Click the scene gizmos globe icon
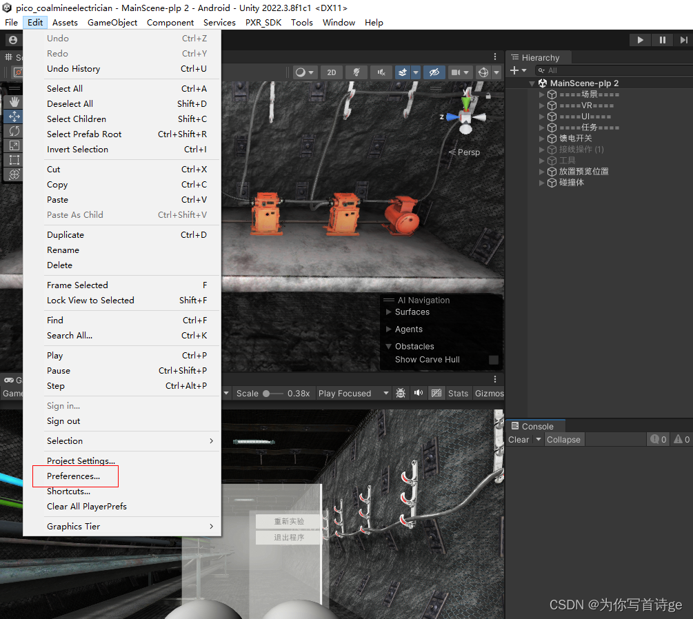 point(483,72)
